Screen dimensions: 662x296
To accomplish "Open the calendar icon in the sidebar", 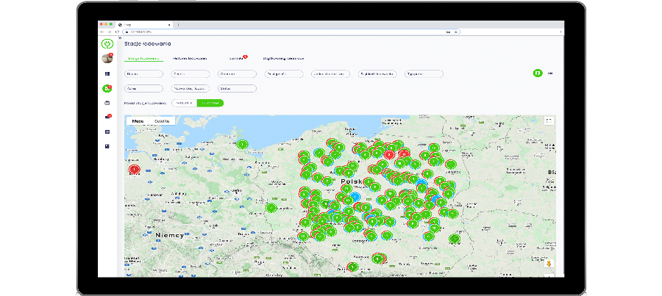I will click(107, 103).
